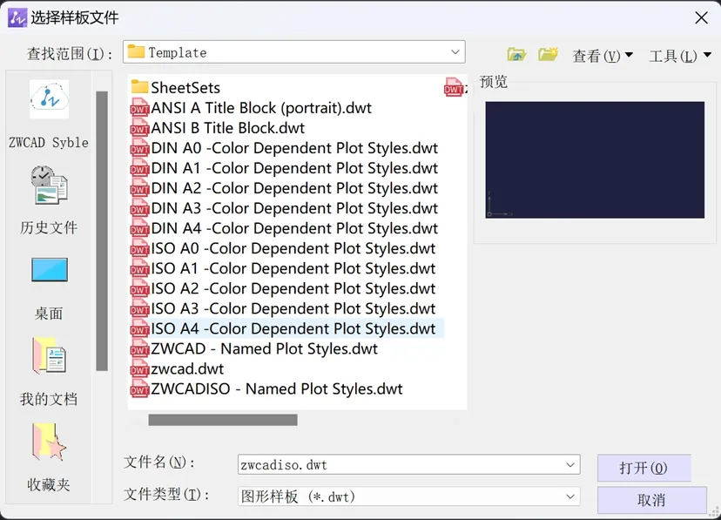
Task: Select zwcad.dwt template file
Action: (x=187, y=369)
